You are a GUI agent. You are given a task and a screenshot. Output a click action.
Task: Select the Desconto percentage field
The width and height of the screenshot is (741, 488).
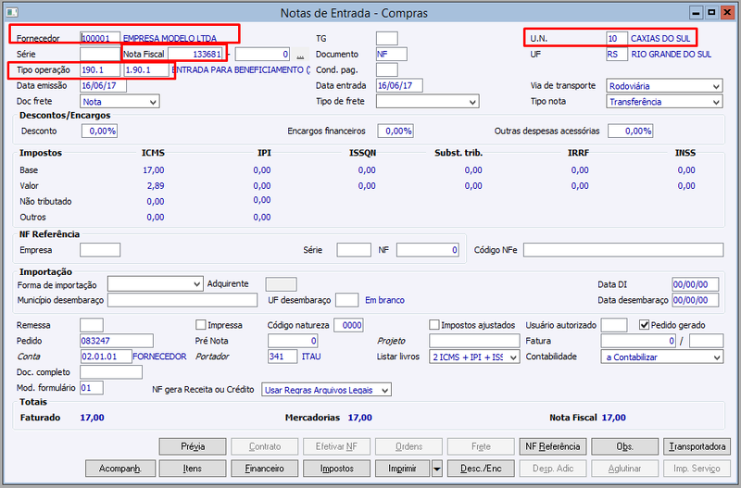pos(100,131)
